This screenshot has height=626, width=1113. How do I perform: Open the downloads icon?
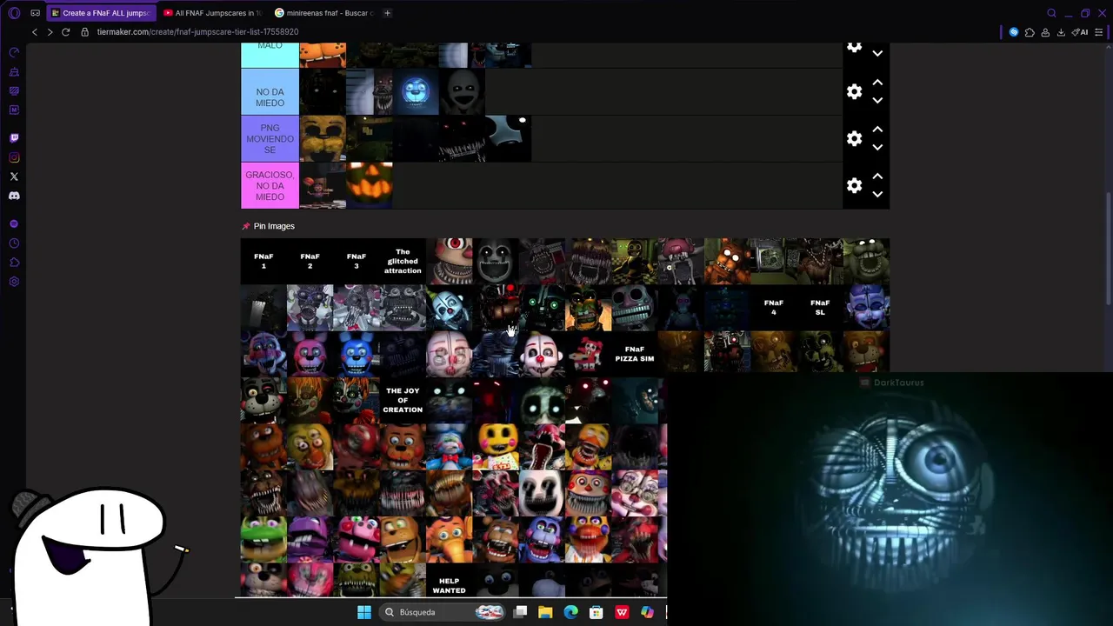pyautogui.click(x=1061, y=32)
